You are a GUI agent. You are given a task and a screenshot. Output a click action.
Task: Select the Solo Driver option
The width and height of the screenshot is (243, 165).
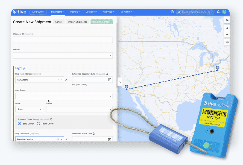(x=19, y=124)
